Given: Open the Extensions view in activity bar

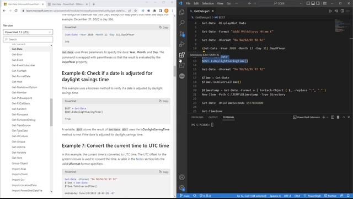Looking at the screenshot, I should 182,55.
